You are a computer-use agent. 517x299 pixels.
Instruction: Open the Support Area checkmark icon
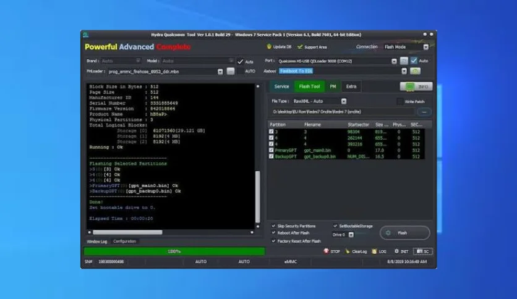pyautogui.click(x=300, y=47)
